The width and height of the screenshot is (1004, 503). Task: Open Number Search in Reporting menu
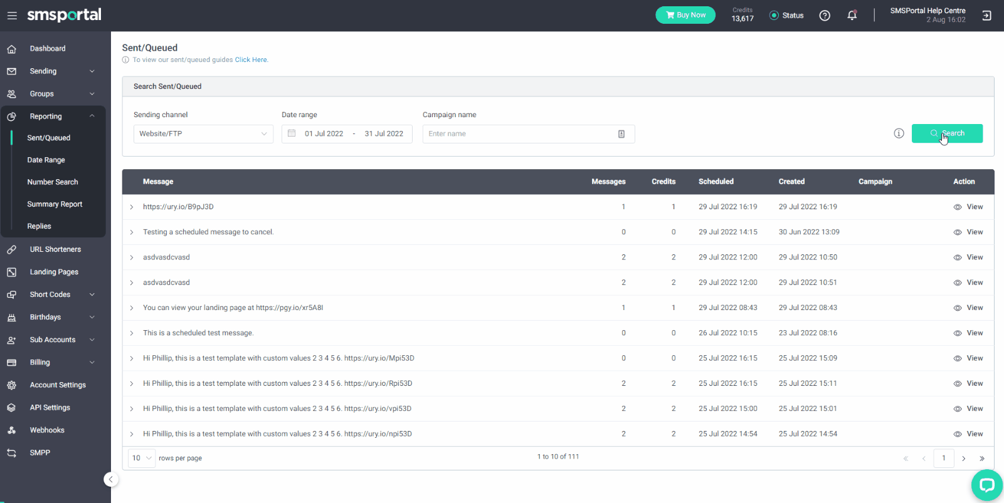(x=53, y=182)
